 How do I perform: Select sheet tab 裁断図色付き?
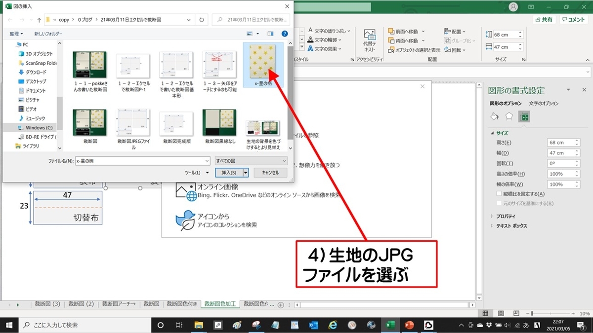182,304
